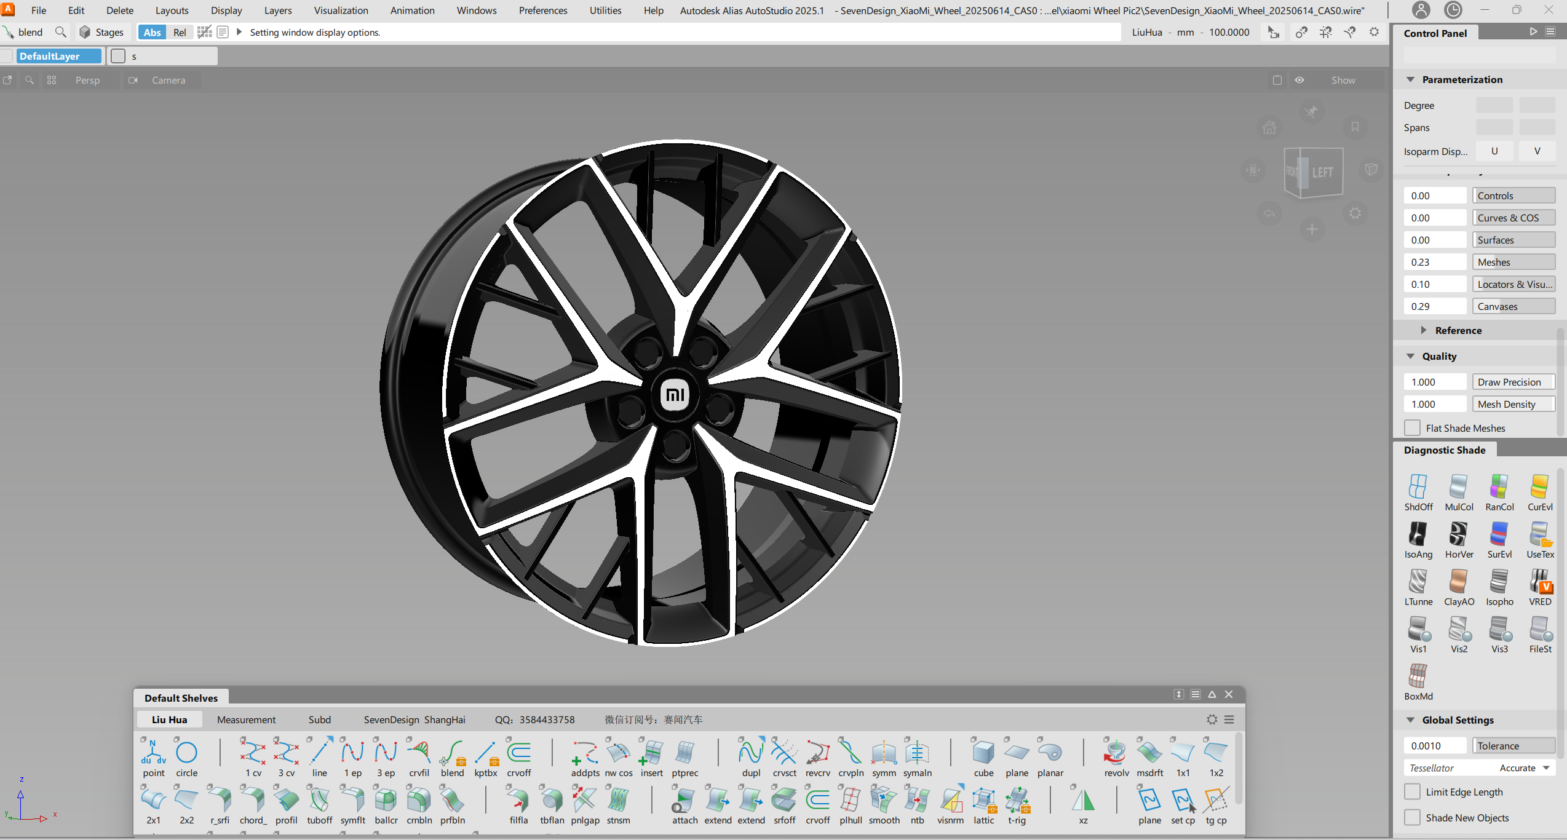Select the surface fillet filfla tool
The image size is (1567, 840).
518,800
